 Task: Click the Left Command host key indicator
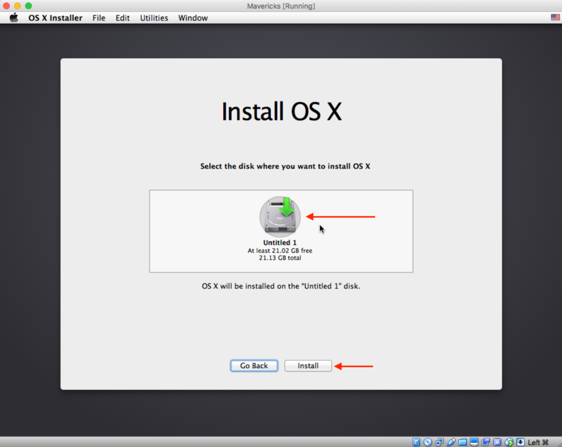click(x=538, y=442)
